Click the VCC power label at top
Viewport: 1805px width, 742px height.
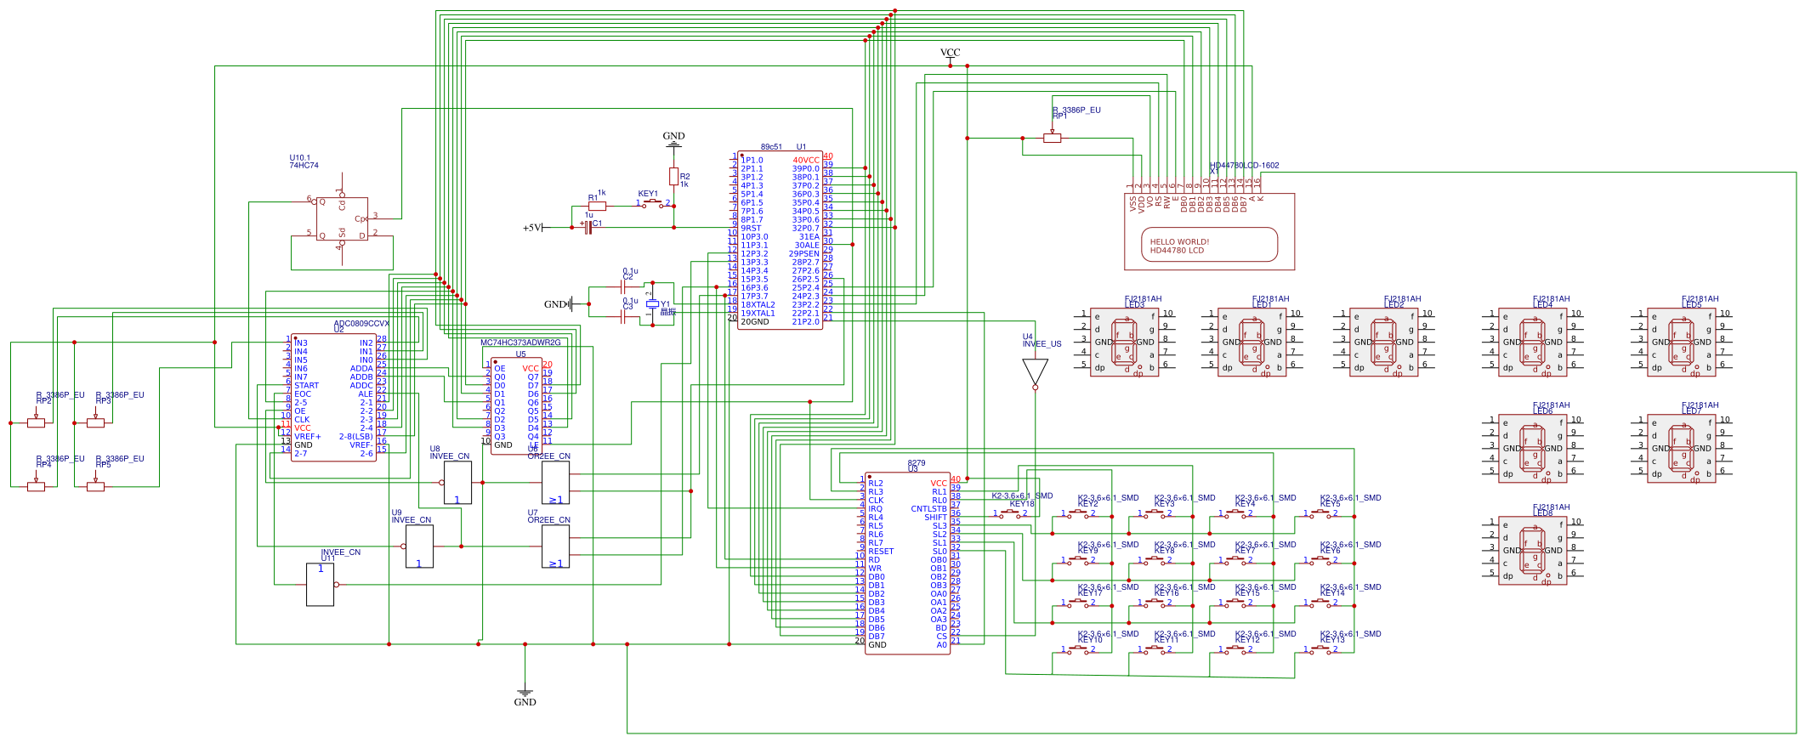tap(950, 53)
